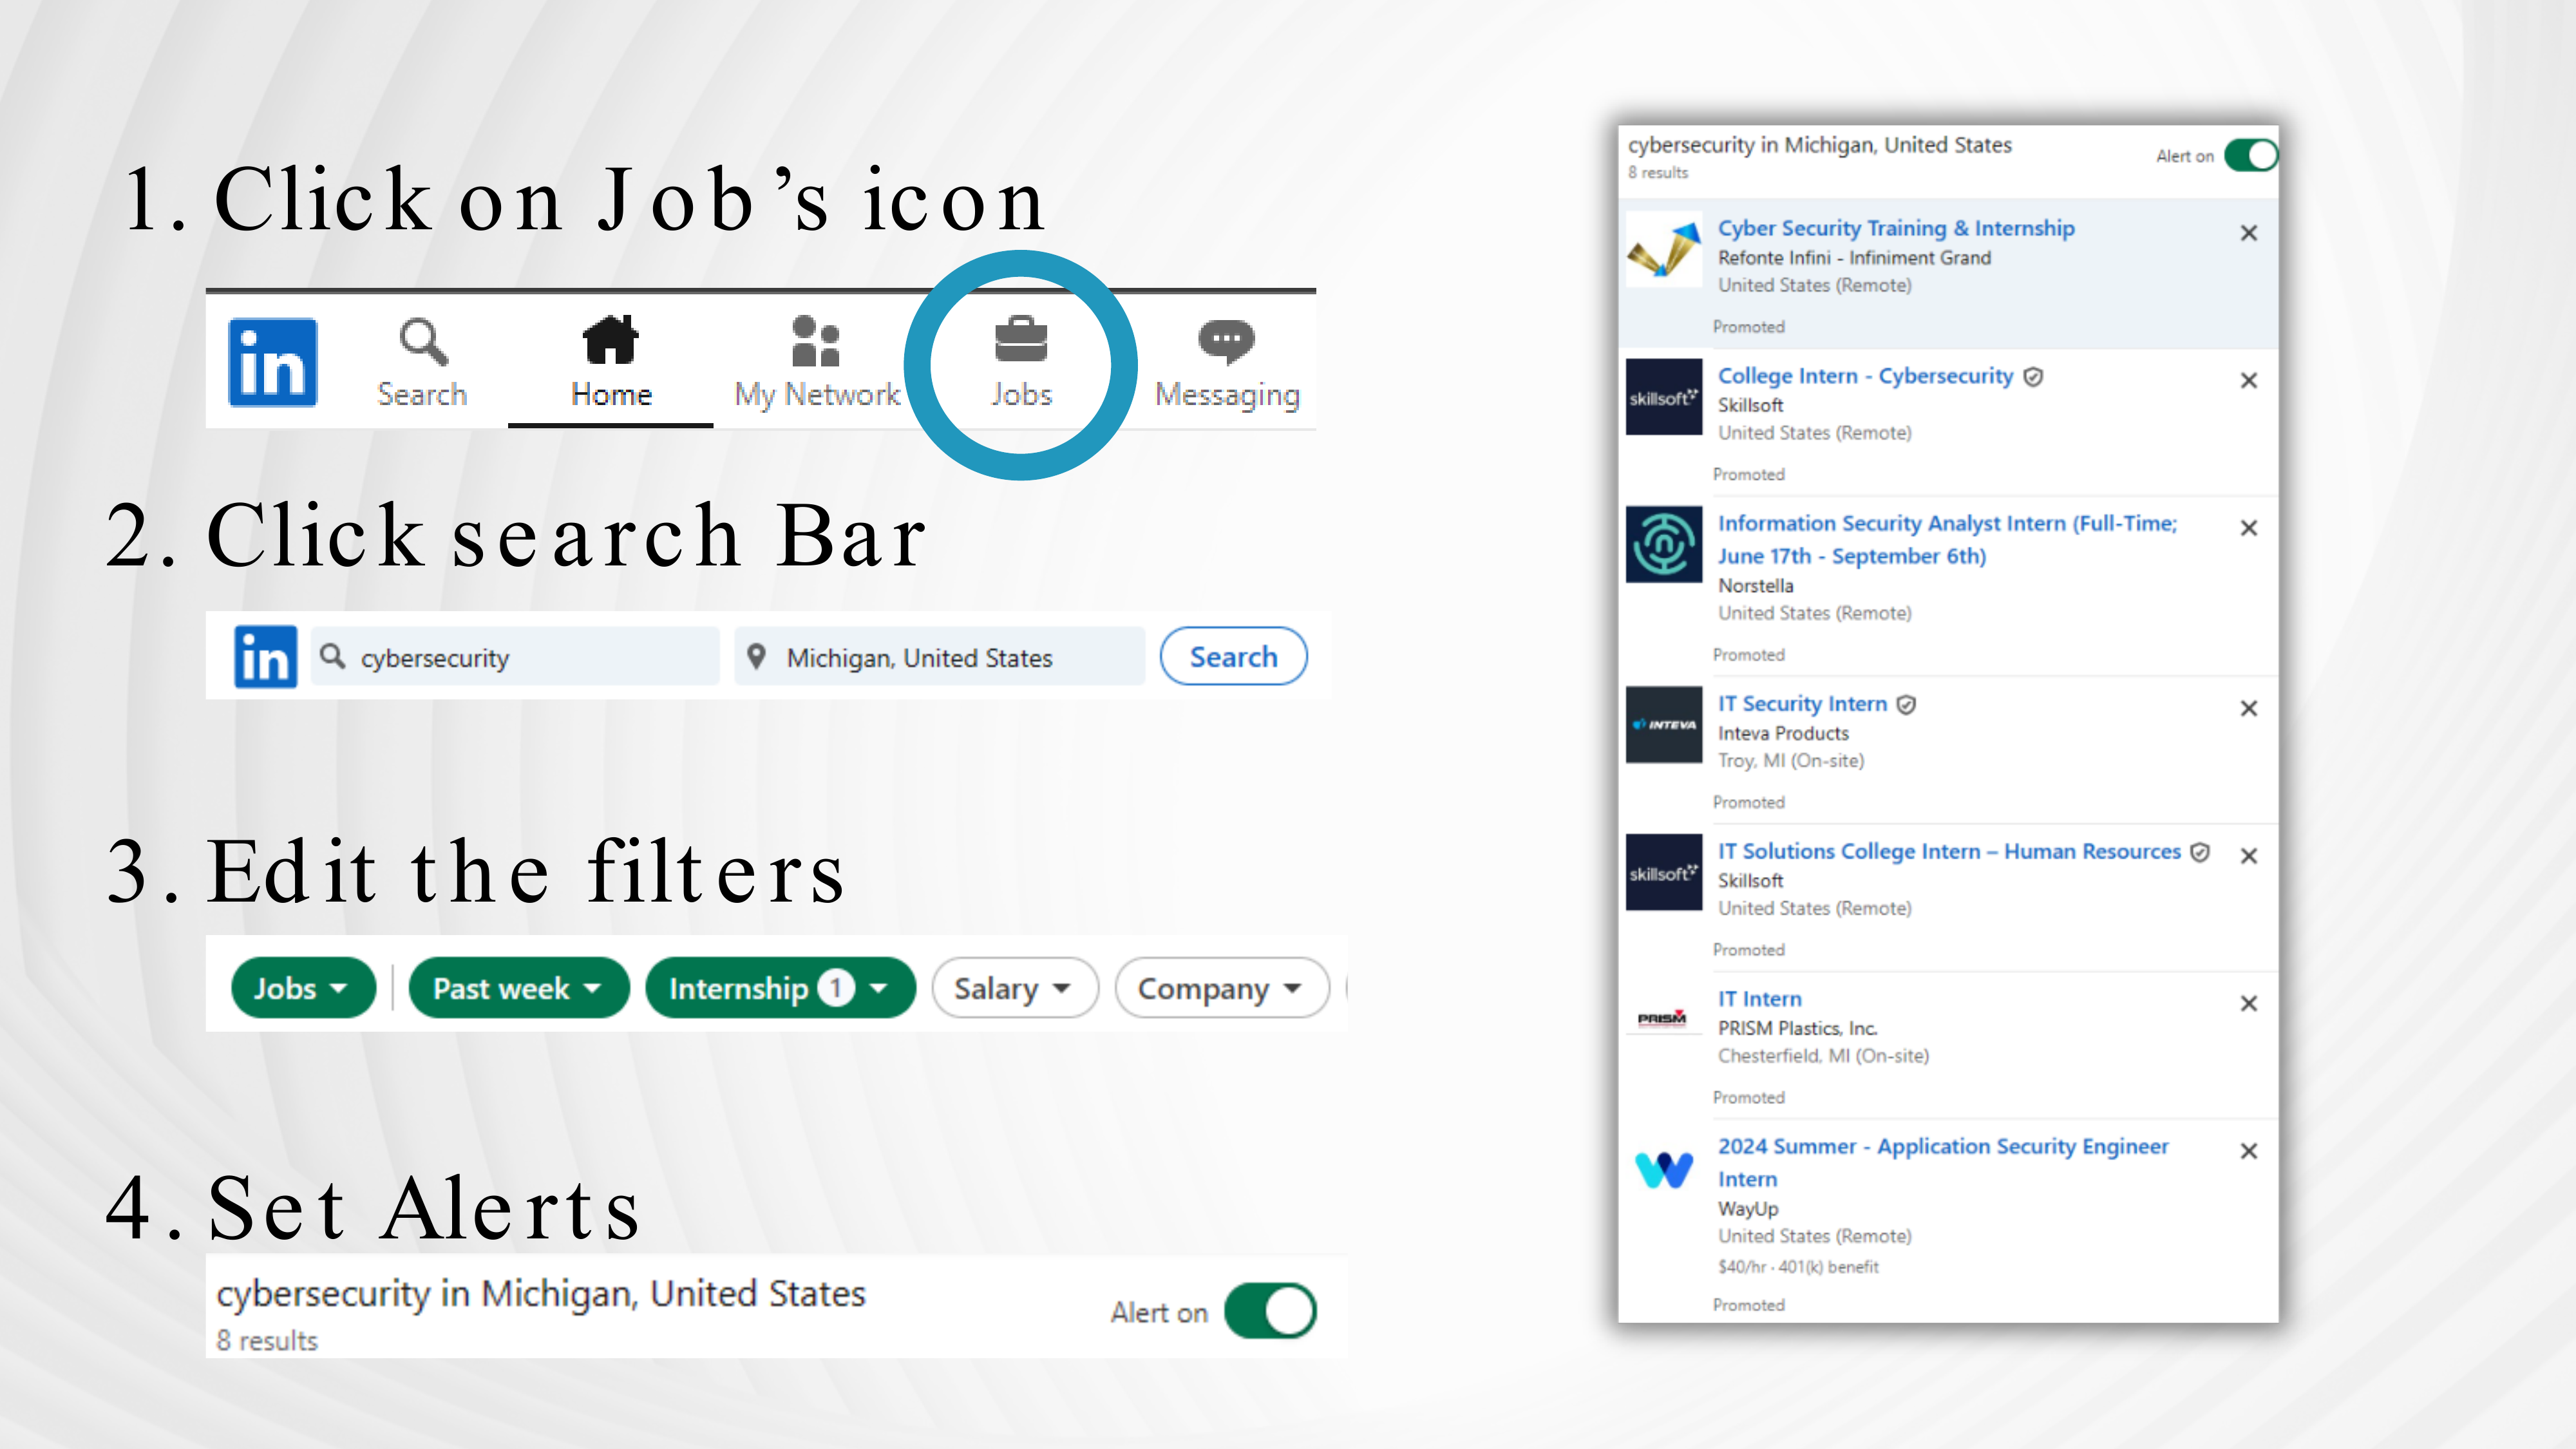The image size is (2576, 1449).
Task: Dismiss the IT Security Intern listing
Action: (x=2248, y=708)
